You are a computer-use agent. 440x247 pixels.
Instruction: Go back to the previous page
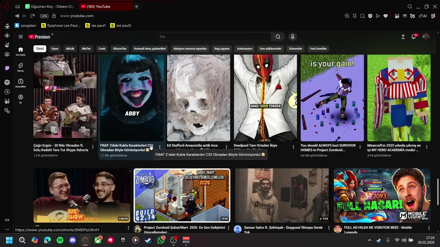pyautogui.click(x=17, y=16)
